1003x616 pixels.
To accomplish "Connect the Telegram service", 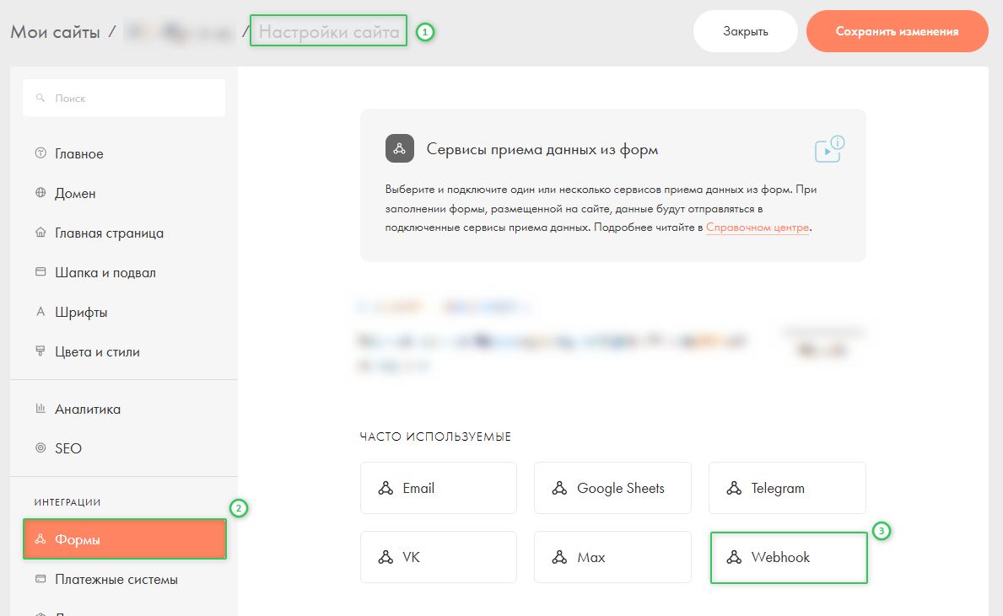I will [787, 488].
